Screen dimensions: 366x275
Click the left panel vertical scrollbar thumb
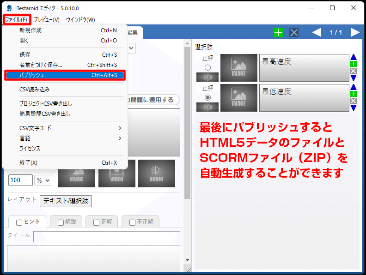187,123
